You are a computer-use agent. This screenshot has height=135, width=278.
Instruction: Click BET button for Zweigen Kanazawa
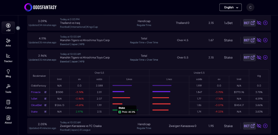[249, 126]
